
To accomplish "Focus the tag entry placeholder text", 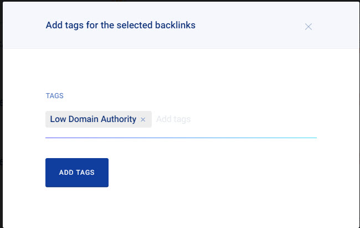I will pos(173,119).
